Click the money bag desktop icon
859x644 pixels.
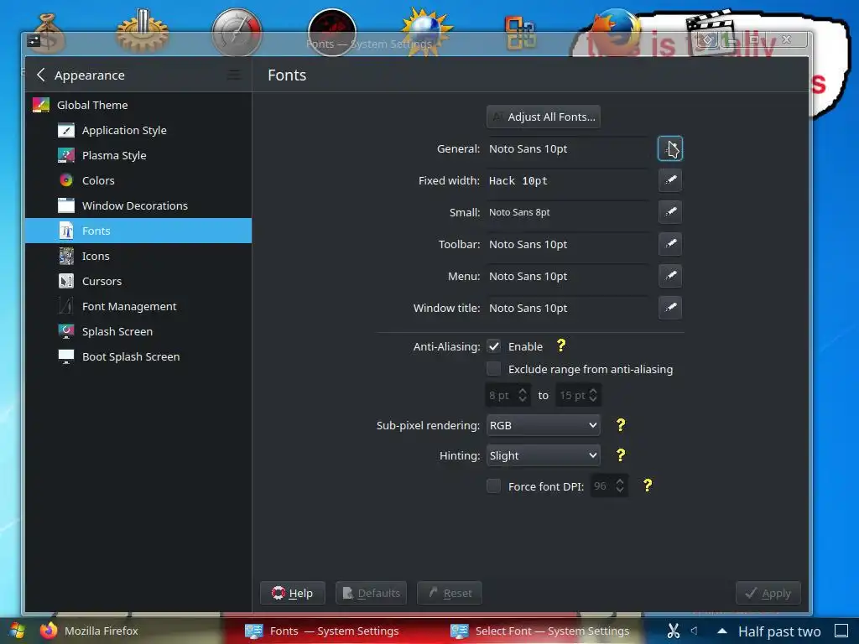(49, 34)
